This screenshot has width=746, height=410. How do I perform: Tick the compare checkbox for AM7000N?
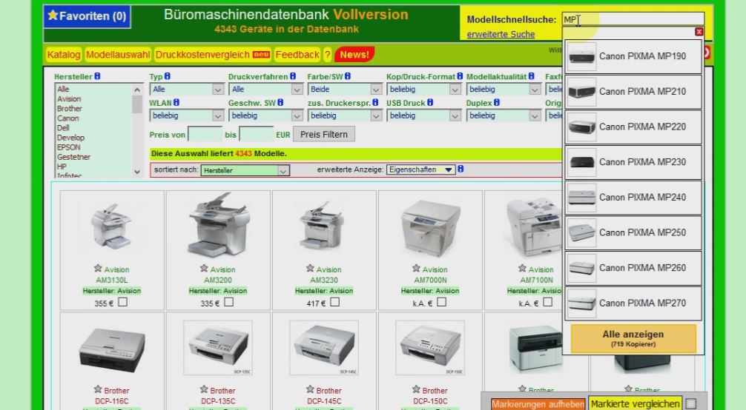[x=441, y=302]
